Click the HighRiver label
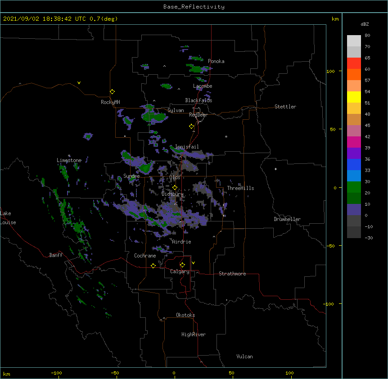The height and width of the screenshot is (379, 388). 194,334
